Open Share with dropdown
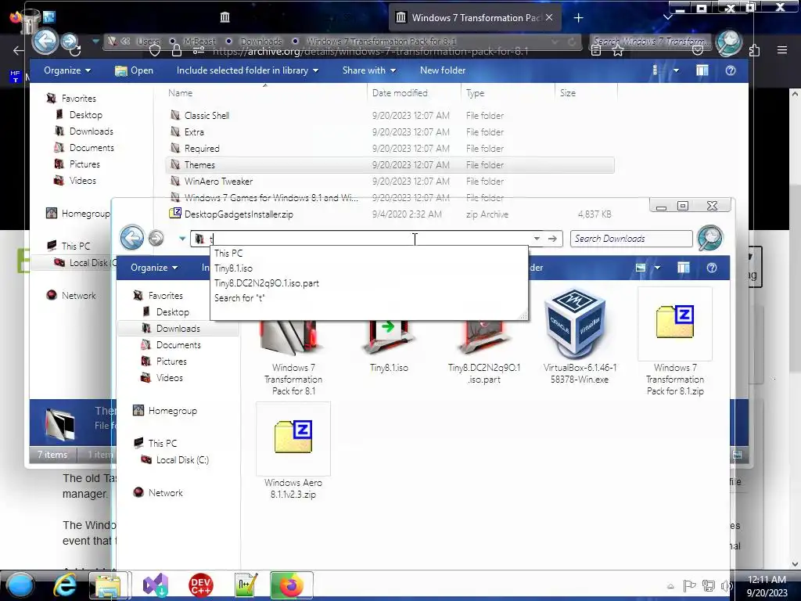 (x=369, y=70)
